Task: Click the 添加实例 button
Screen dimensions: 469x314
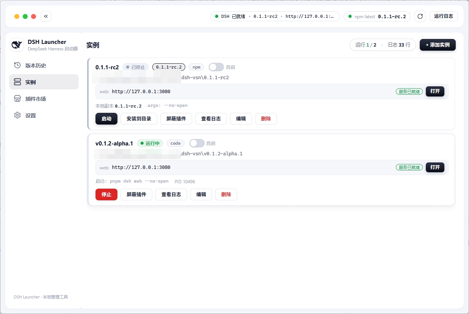Action: (438, 45)
